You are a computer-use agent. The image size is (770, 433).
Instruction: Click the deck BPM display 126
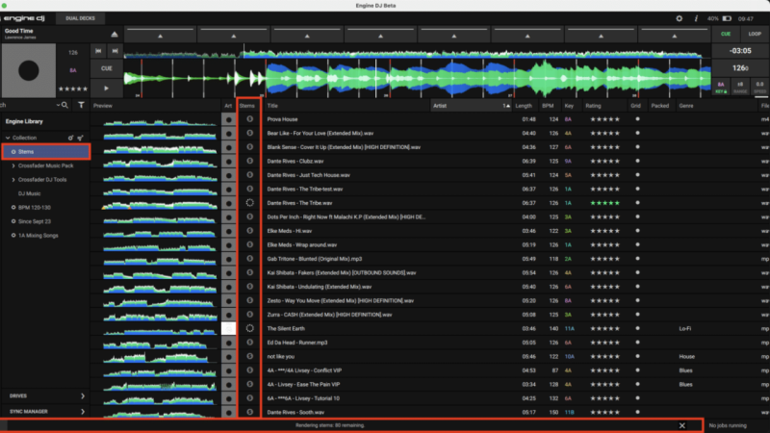(740, 68)
